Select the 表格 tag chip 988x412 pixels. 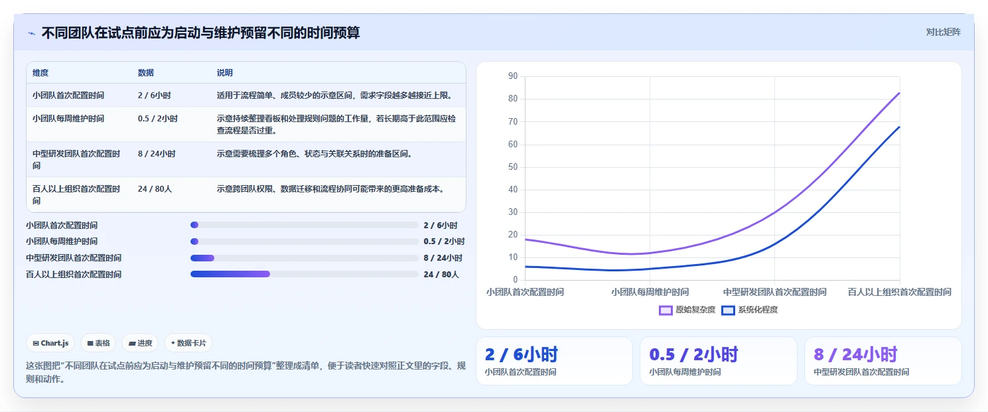[x=98, y=343]
